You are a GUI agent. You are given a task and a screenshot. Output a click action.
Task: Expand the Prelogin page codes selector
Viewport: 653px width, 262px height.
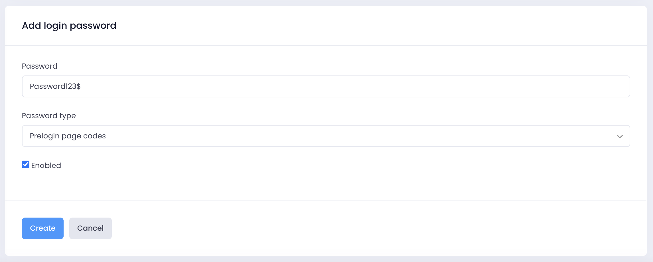(326, 136)
